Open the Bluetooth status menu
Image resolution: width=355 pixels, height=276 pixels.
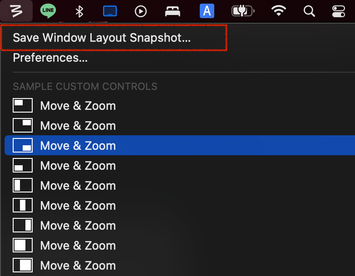coord(79,11)
